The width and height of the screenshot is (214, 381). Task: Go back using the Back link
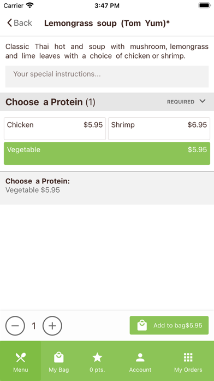(x=20, y=23)
